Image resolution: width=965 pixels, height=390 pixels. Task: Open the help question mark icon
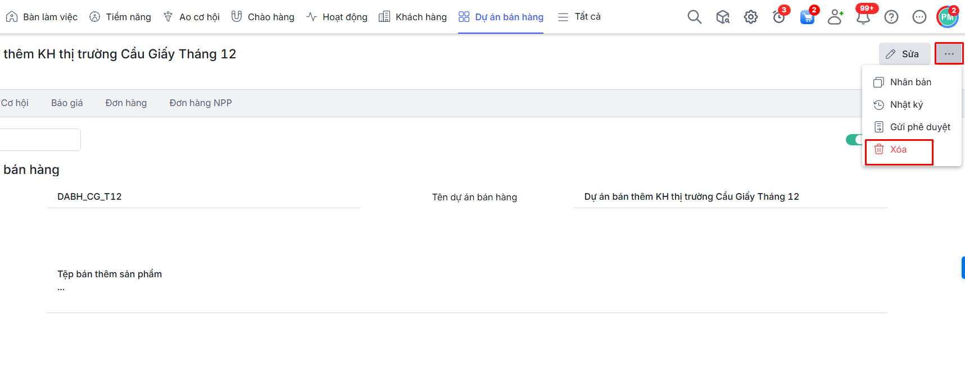891,17
